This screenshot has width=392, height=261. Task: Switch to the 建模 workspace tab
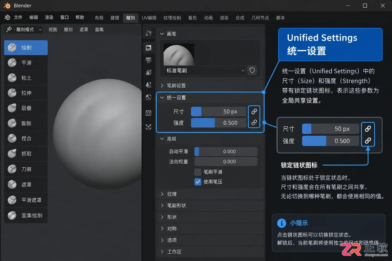(x=115, y=18)
